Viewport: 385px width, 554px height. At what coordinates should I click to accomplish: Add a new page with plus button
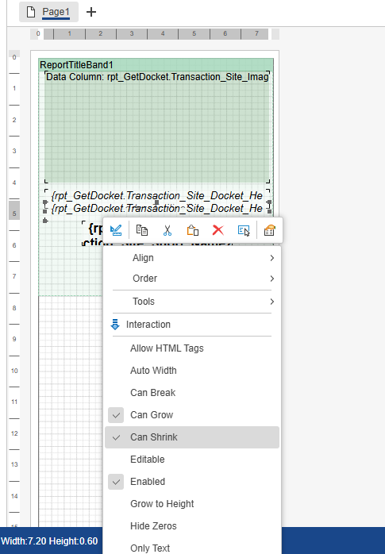(x=91, y=12)
